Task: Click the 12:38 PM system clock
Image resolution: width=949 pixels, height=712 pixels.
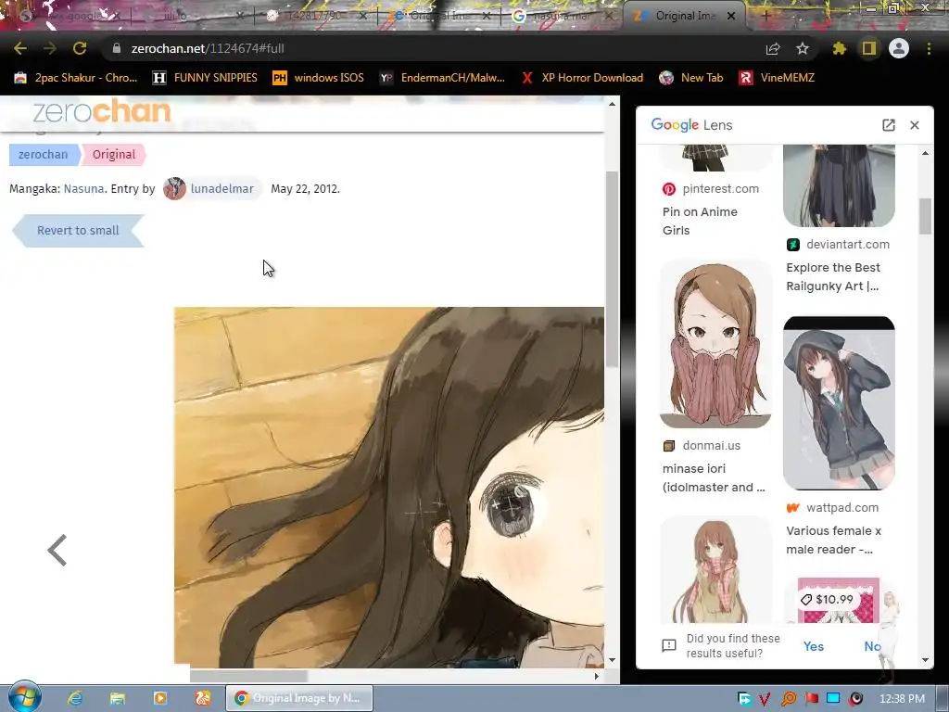Action: point(902,699)
